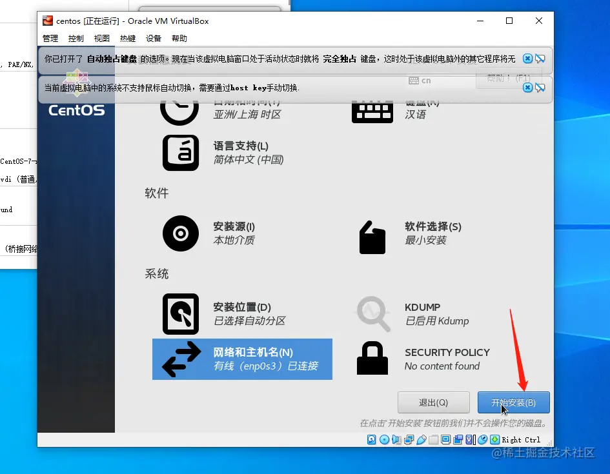Click the software selection package icon
This screenshot has height=474, width=610.
(x=372, y=237)
